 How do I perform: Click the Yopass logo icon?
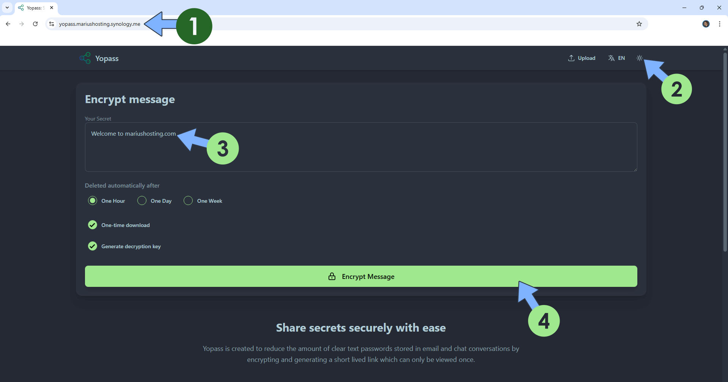pyautogui.click(x=85, y=58)
